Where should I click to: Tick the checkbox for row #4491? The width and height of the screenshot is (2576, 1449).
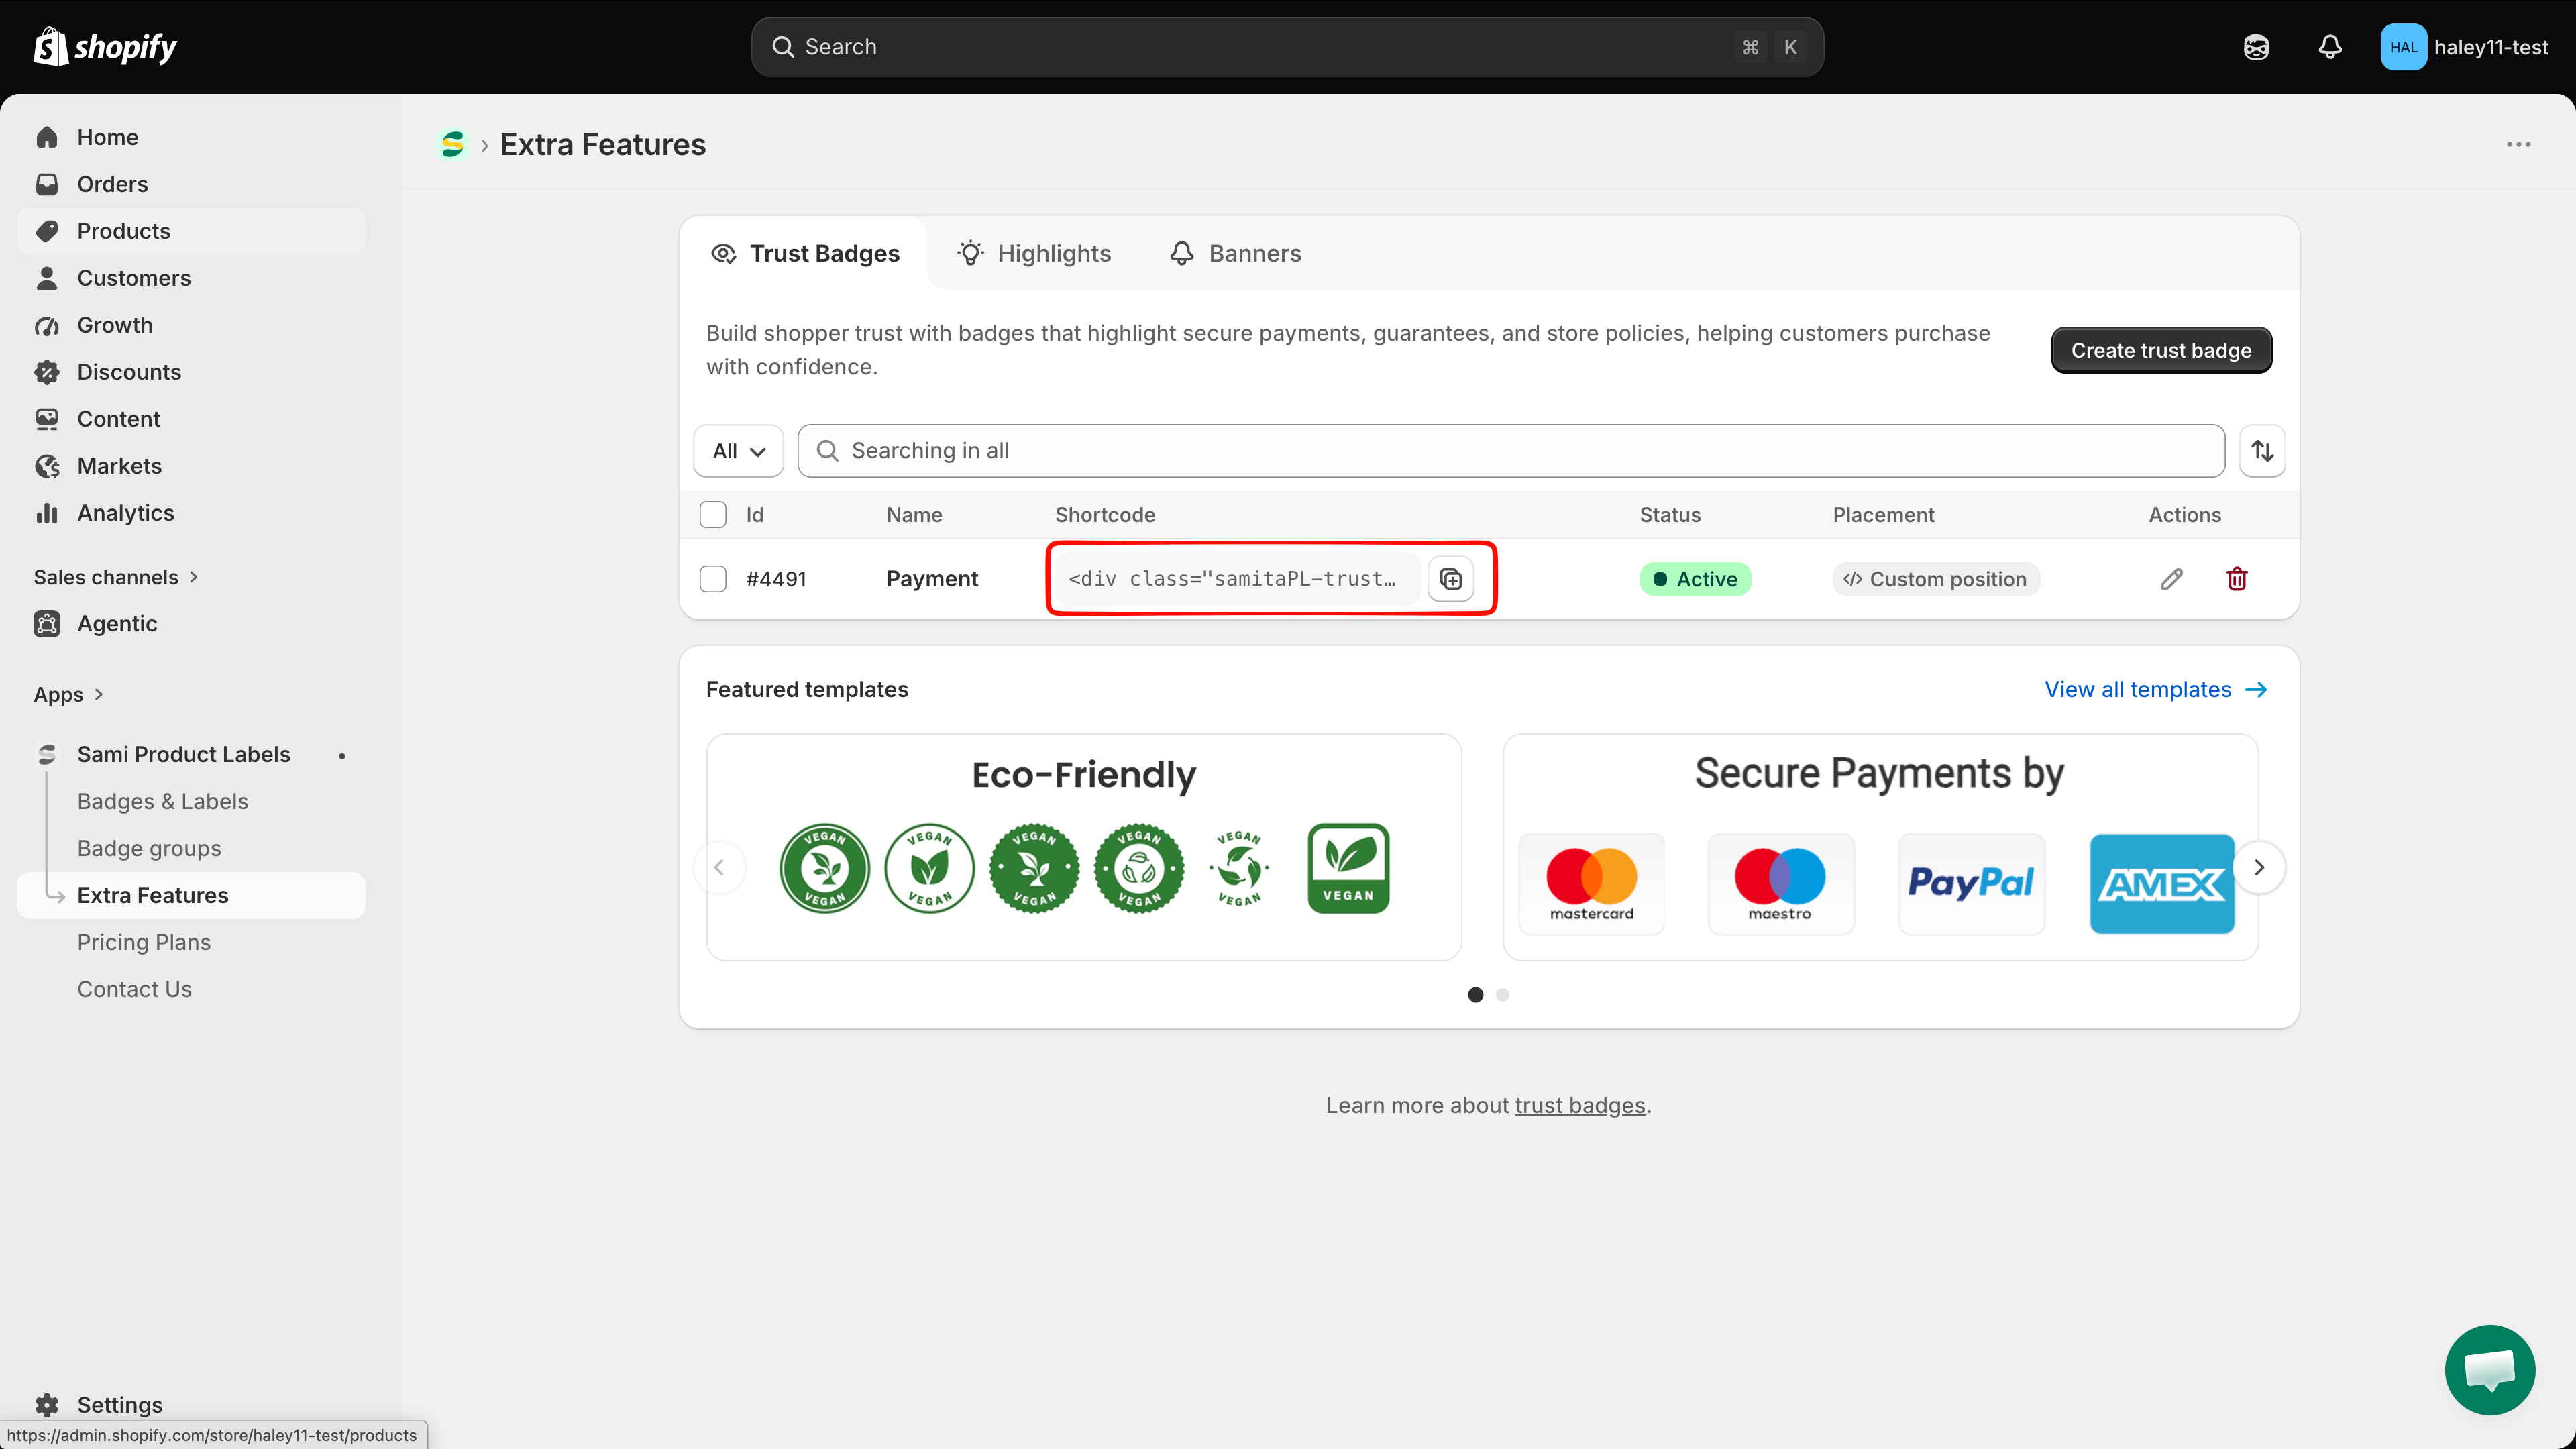713,579
